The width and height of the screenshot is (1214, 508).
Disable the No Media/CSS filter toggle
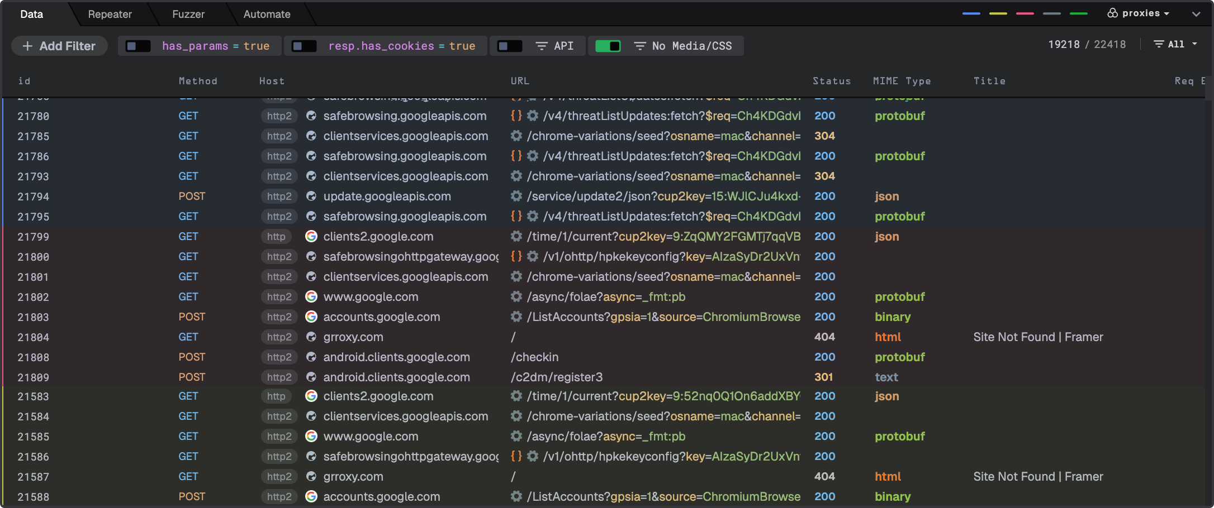coord(609,46)
